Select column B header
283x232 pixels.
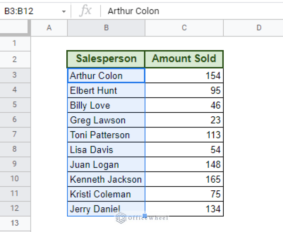(106, 28)
